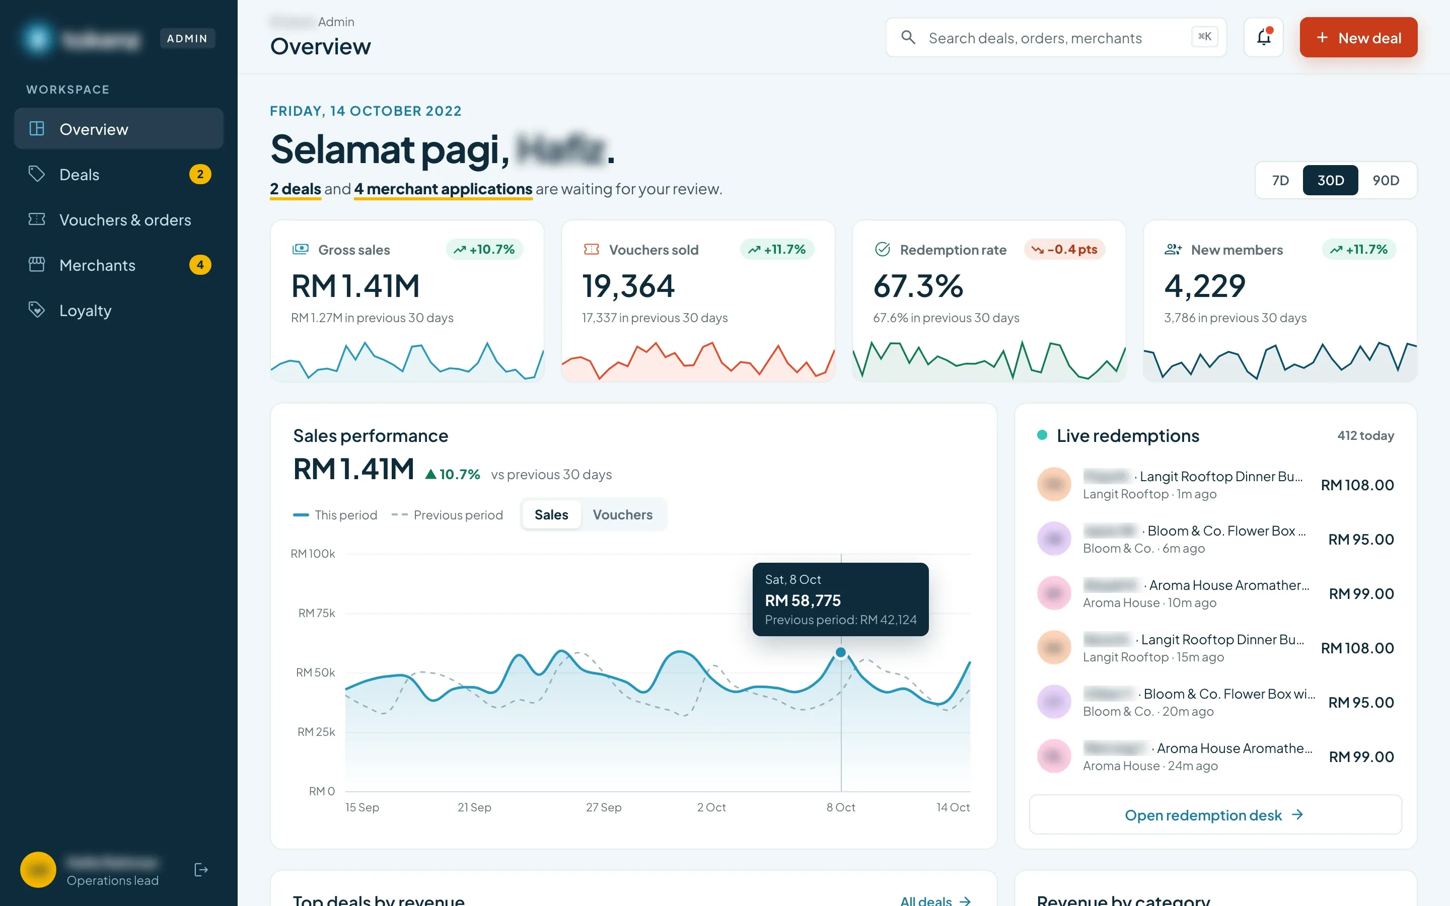Go to Deals in the sidebar
Viewport: 1450px width, 906px height.
(119, 174)
